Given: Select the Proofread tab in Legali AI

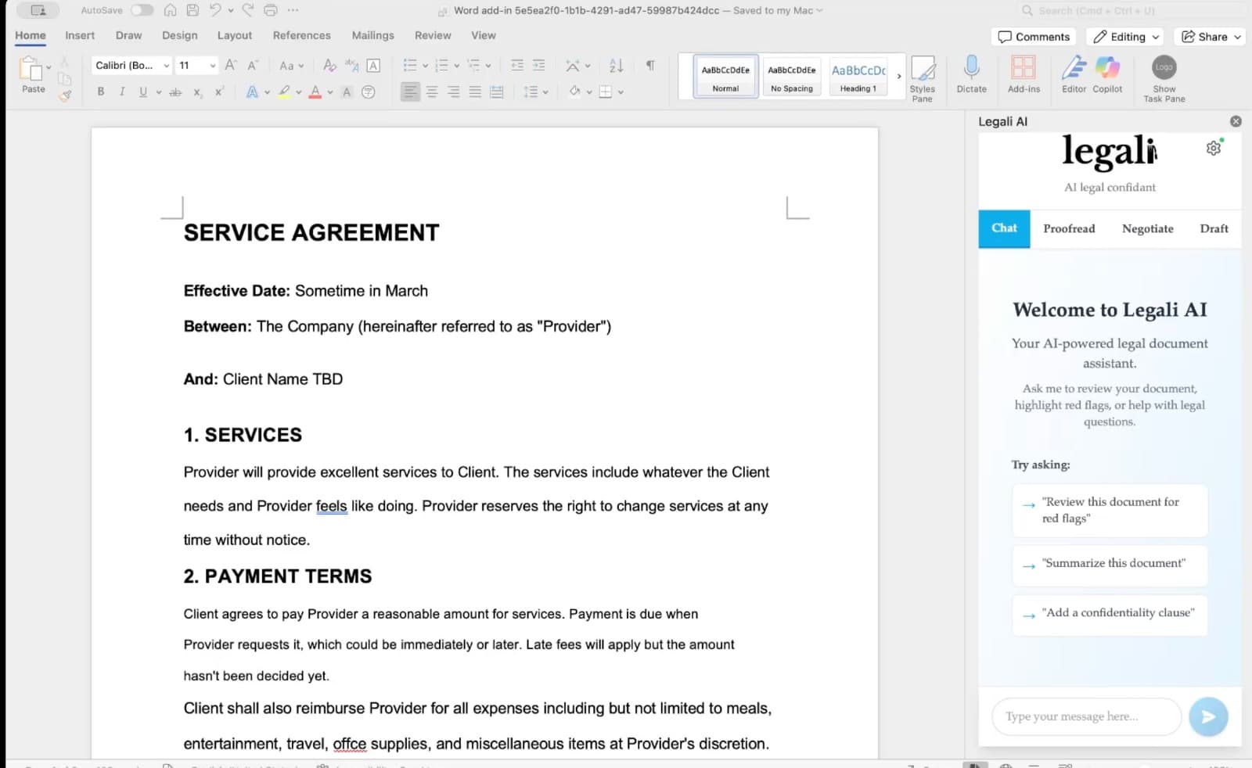Looking at the screenshot, I should pos(1069,228).
